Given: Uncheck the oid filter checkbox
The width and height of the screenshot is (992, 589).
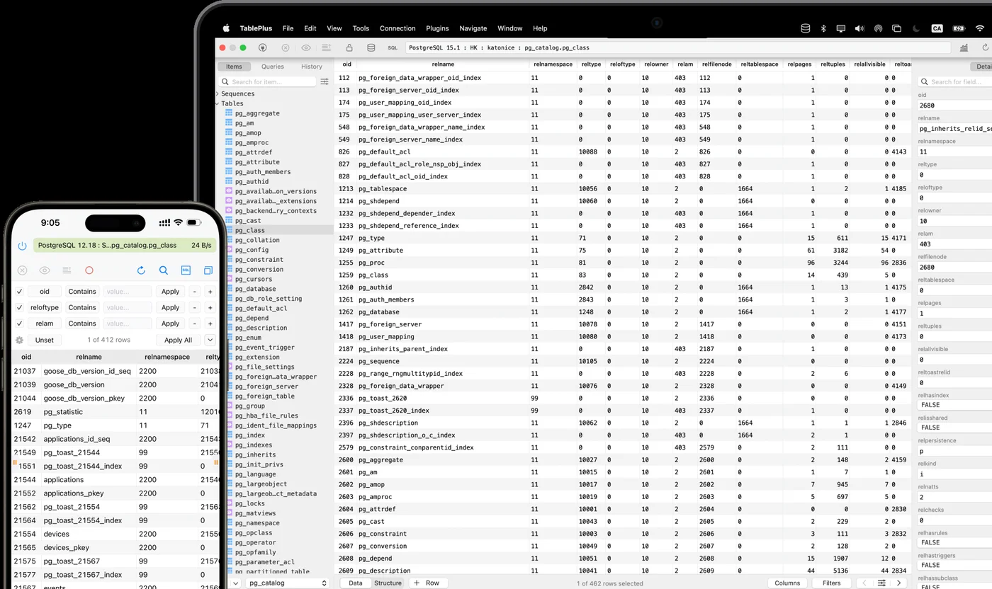Looking at the screenshot, I should point(20,292).
